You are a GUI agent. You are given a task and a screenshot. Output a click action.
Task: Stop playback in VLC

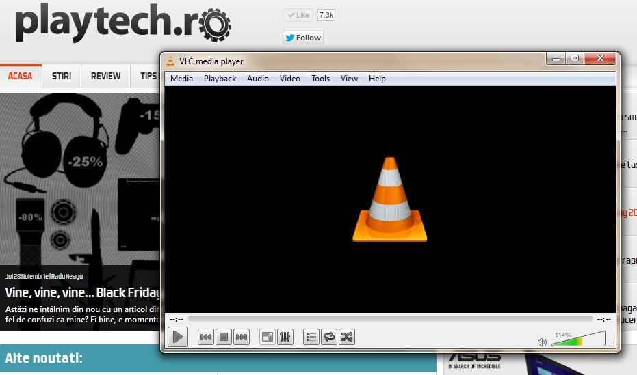[224, 337]
